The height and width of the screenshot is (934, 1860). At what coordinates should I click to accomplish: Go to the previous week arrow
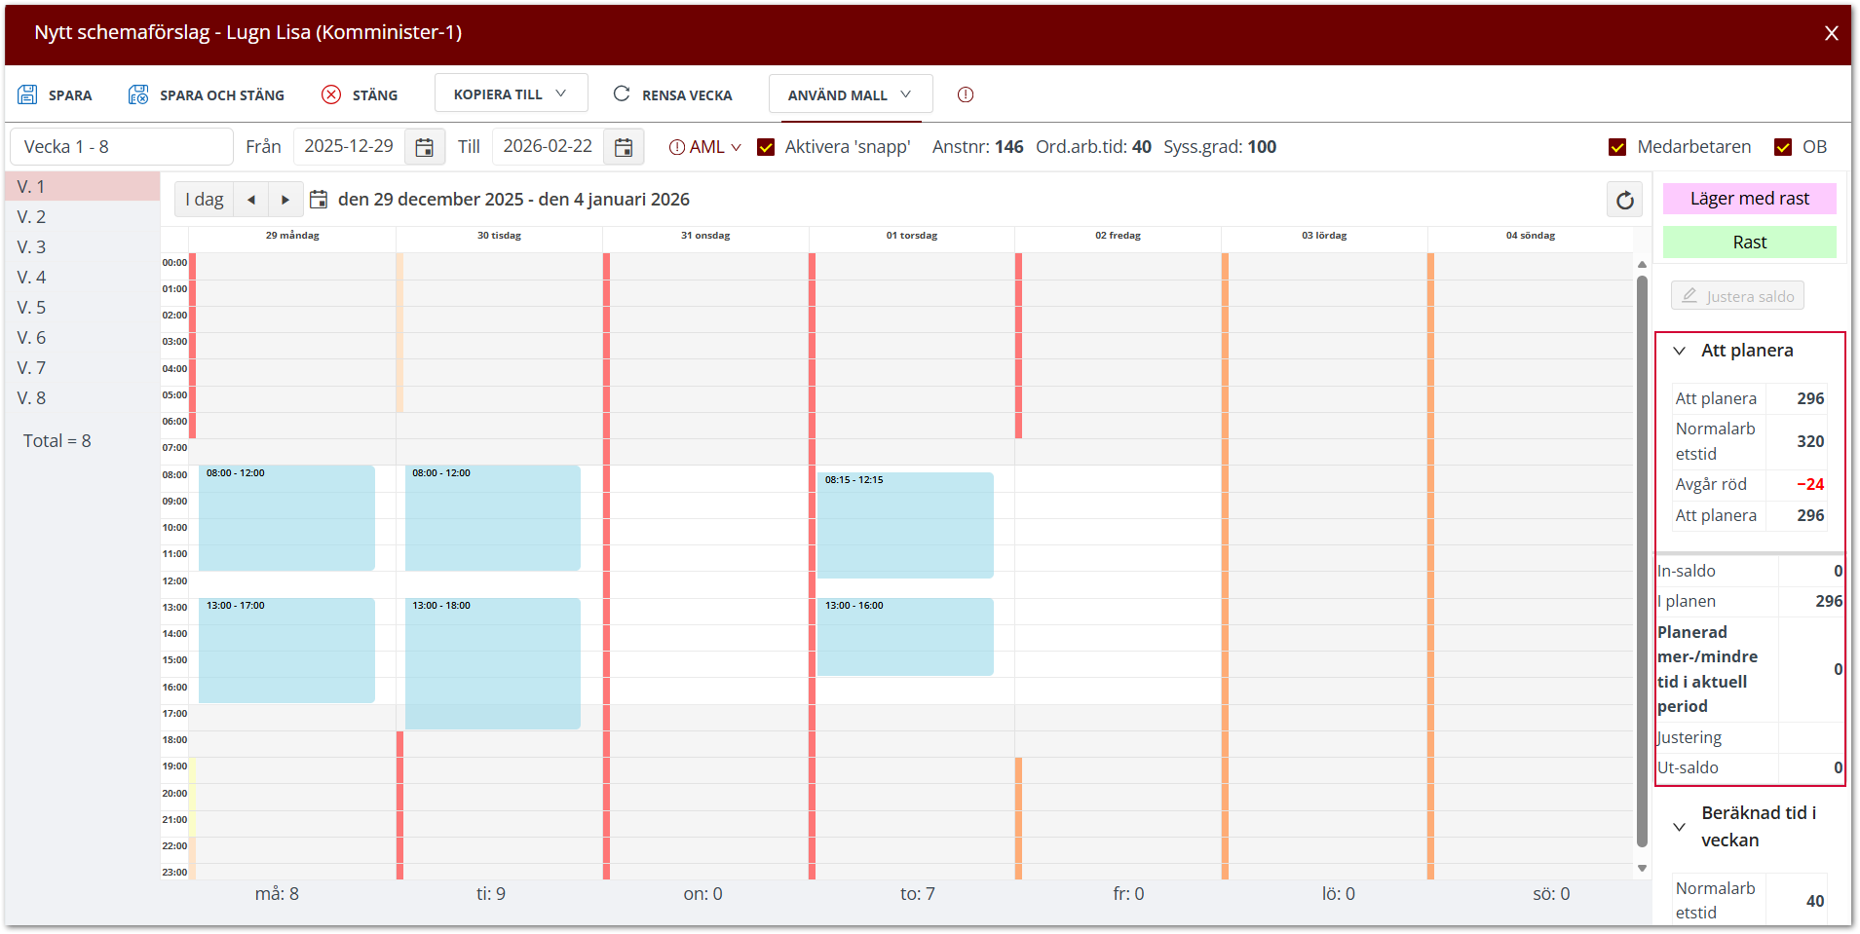point(251,200)
